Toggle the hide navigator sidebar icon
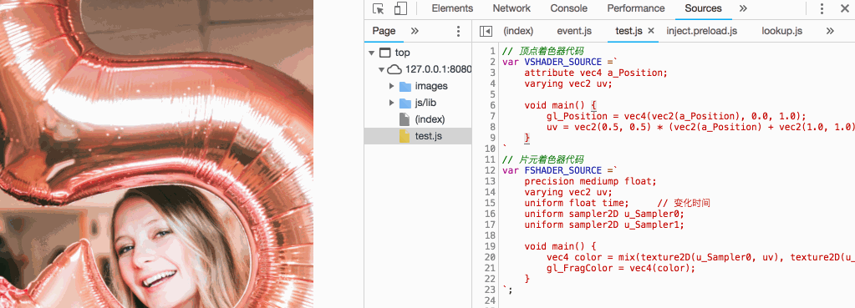855x308 pixels. click(x=486, y=32)
